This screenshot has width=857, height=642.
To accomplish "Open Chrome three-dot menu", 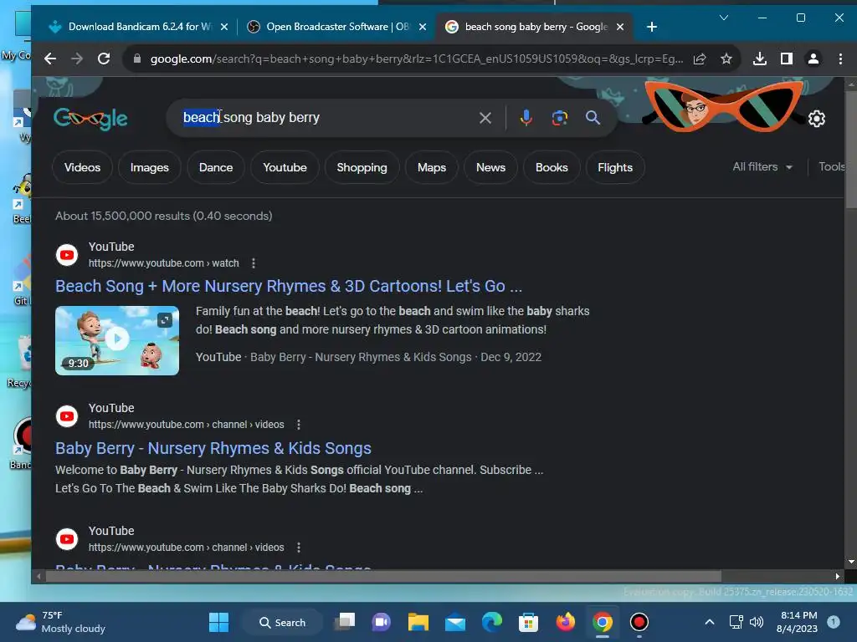I will point(840,59).
